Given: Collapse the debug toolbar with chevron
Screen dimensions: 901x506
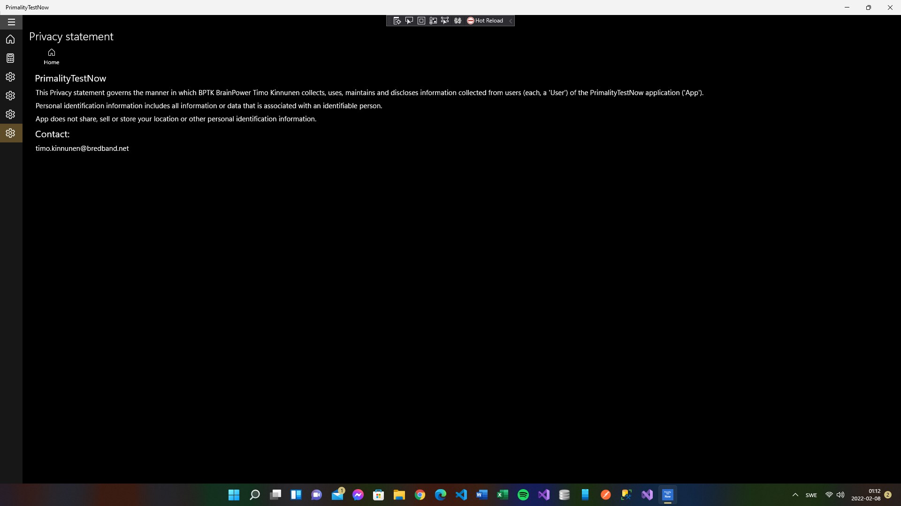Looking at the screenshot, I should click(x=511, y=21).
